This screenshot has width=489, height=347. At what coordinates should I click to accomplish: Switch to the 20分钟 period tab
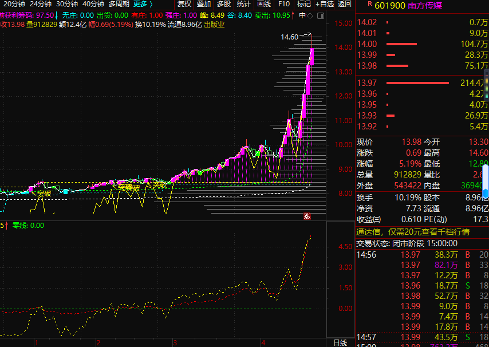pos(14,4)
